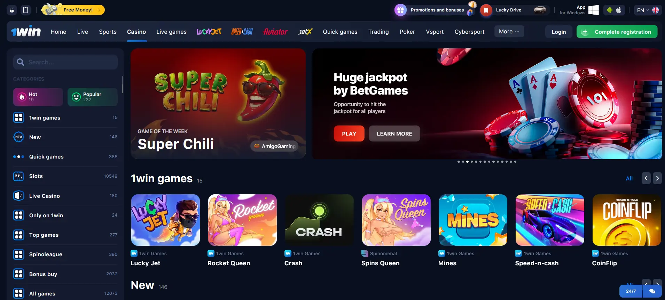
Task: Show next 1win games with right arrow
Action: (657, 178)
